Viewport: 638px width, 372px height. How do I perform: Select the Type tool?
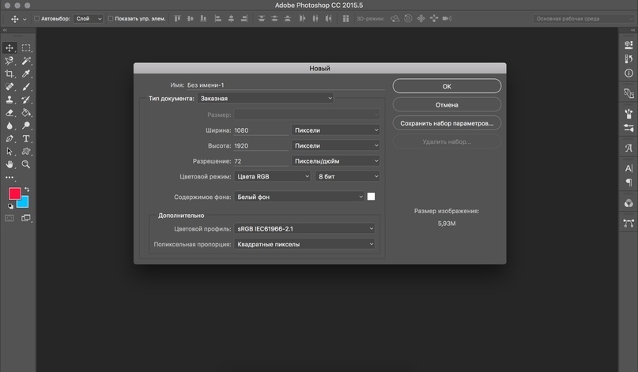(x=26, y=139)
